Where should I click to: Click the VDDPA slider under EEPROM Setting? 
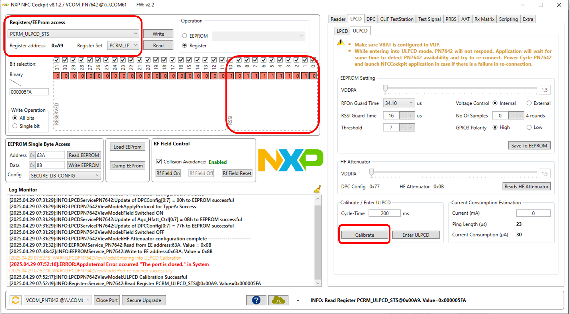coord(385,89)
